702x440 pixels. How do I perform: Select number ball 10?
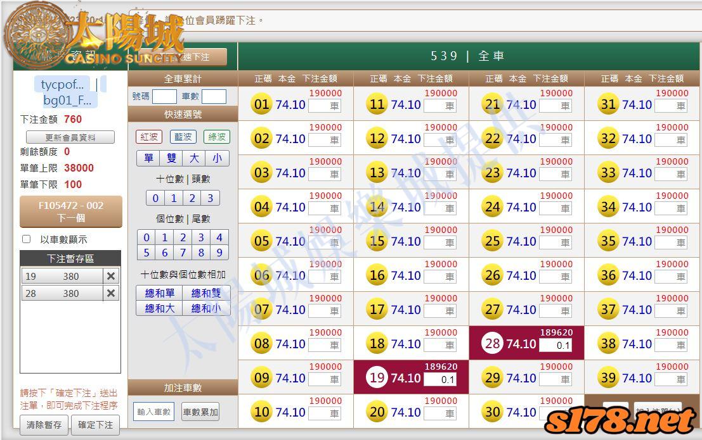[261, 412]
